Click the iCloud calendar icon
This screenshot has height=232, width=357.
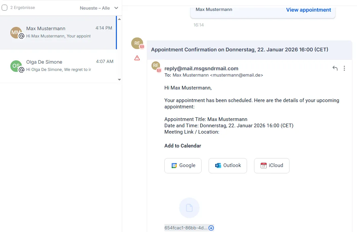pos(263,165)
